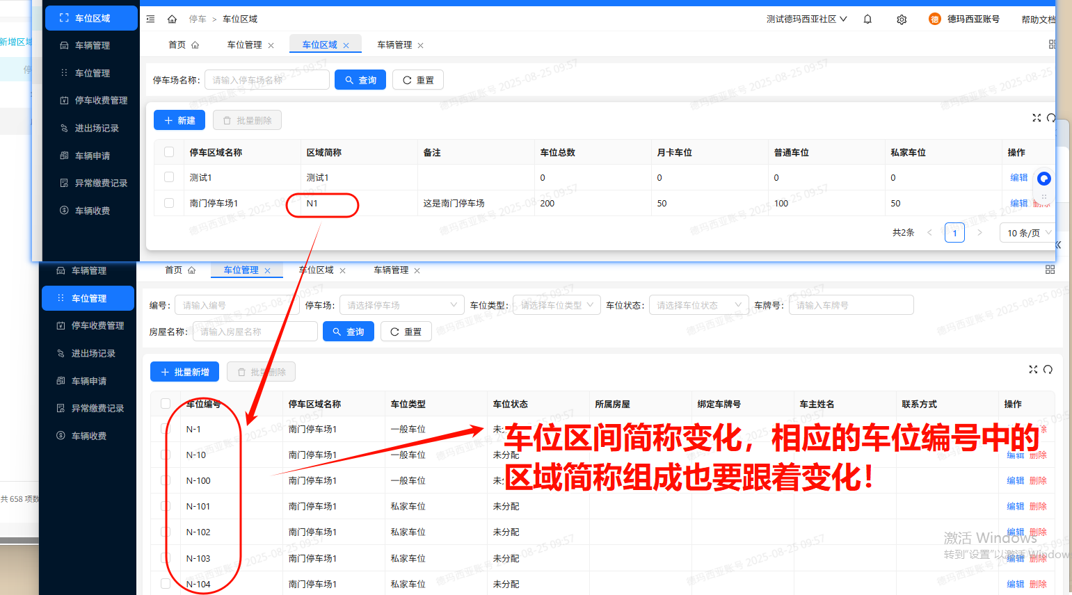This screenshot has height=595, width=1072.
Task: Check the box for 南门停车场1 row
Action: [x=169, y=203]
